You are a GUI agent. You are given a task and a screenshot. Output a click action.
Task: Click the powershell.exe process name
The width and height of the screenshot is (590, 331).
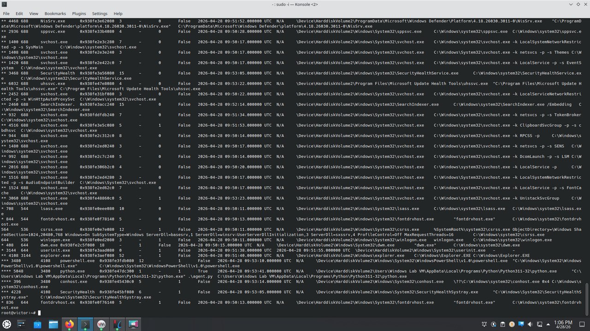[77, 261]
